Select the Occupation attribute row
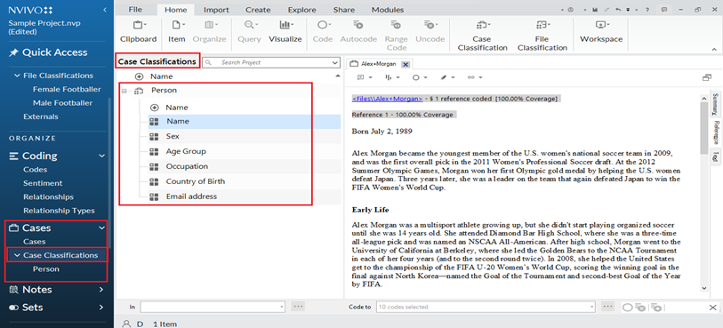The width and height of the screenshot is (723, 328). (245, 166)
